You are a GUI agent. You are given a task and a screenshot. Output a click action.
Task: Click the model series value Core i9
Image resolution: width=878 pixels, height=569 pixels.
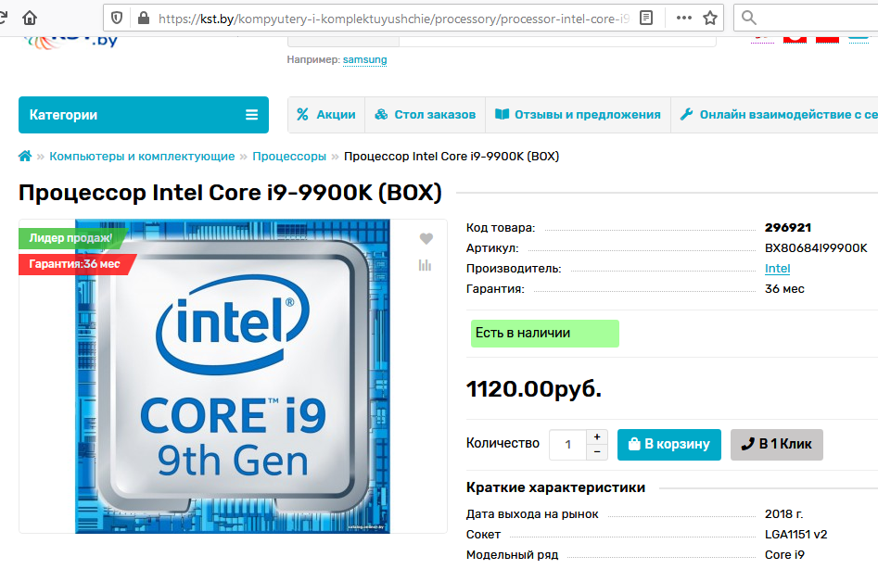click(x=784, y=554)
